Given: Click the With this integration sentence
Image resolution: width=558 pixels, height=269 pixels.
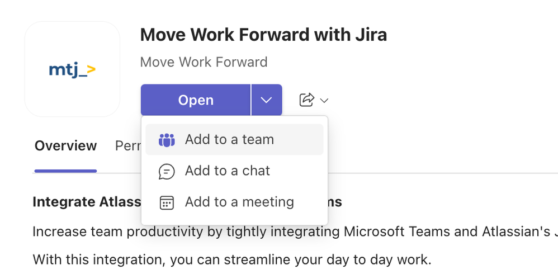Looking at the screenshot, I should [x=231, y=259].
